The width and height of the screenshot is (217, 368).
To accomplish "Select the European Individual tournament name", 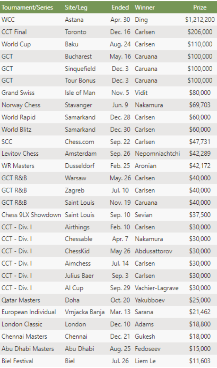I will pos(29,312).
